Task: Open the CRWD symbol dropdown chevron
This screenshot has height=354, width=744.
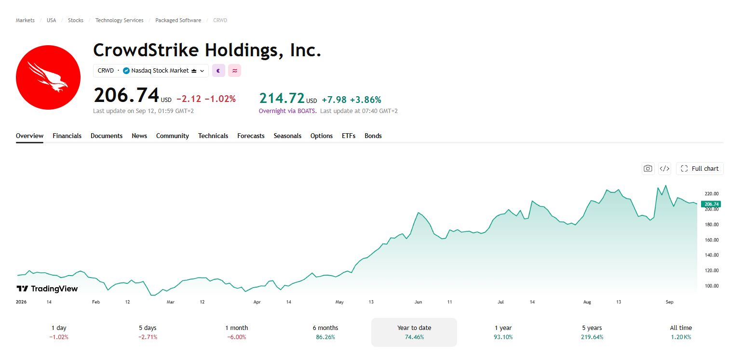Action: (x=202, y=71)
